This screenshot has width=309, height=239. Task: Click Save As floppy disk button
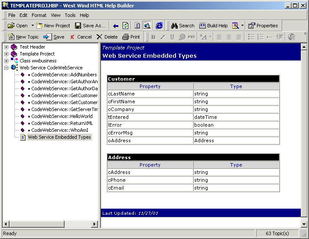coord(90,26)
